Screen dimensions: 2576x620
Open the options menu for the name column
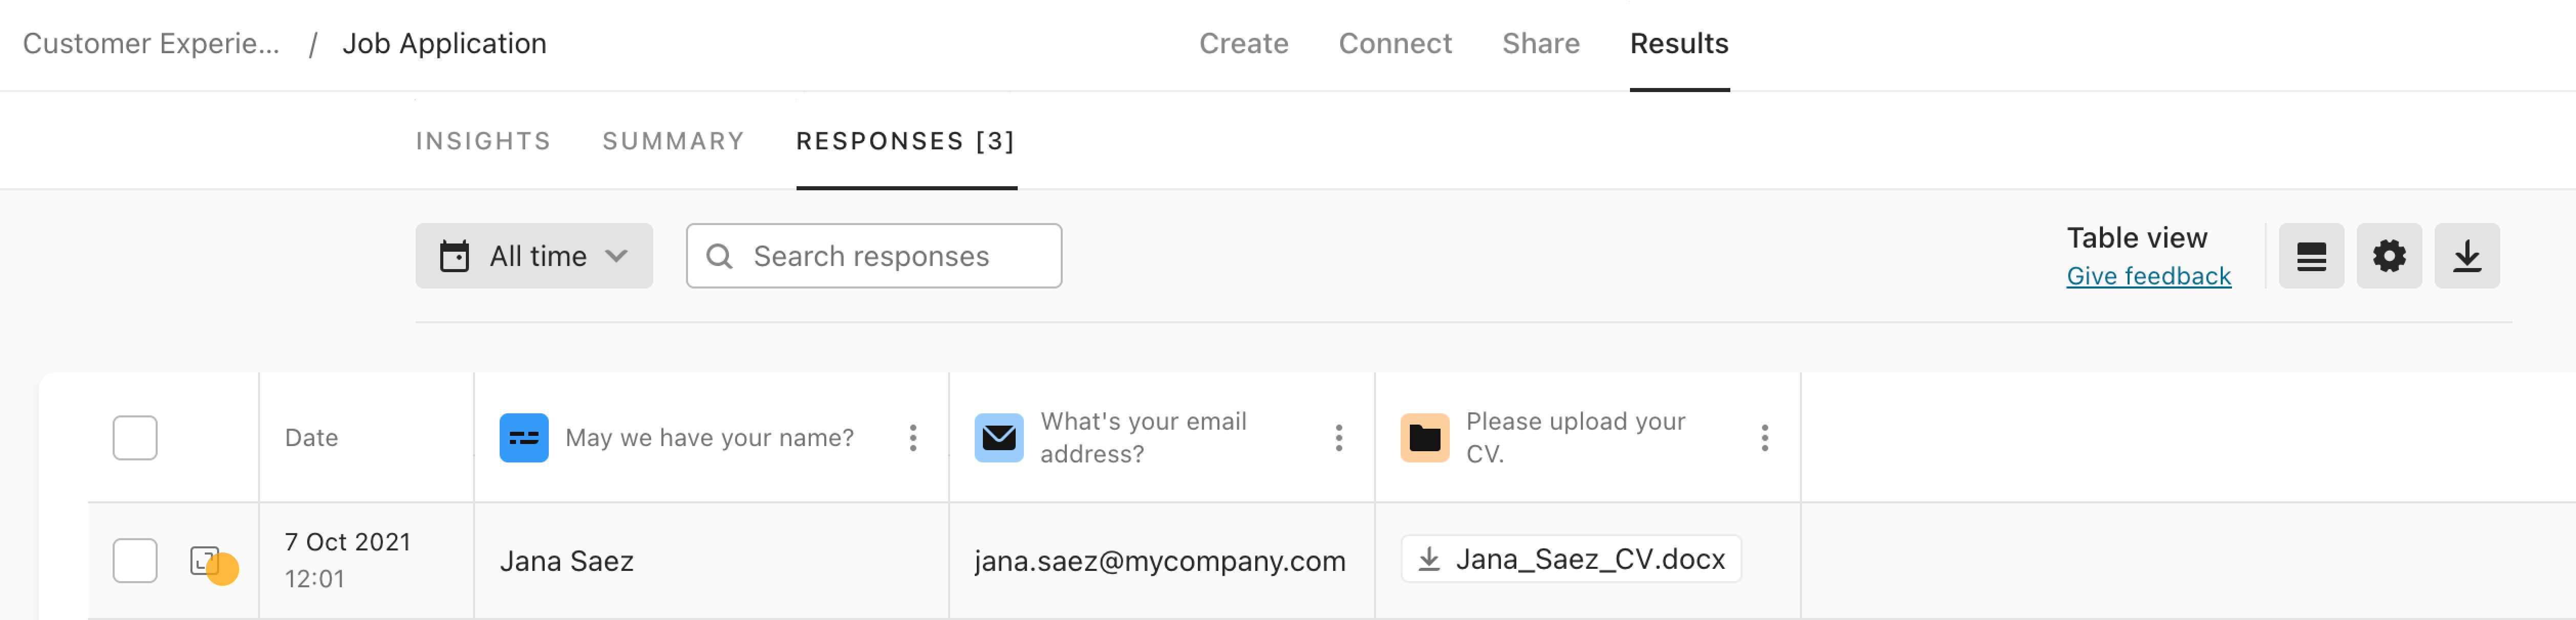click(x=912, y=438)
